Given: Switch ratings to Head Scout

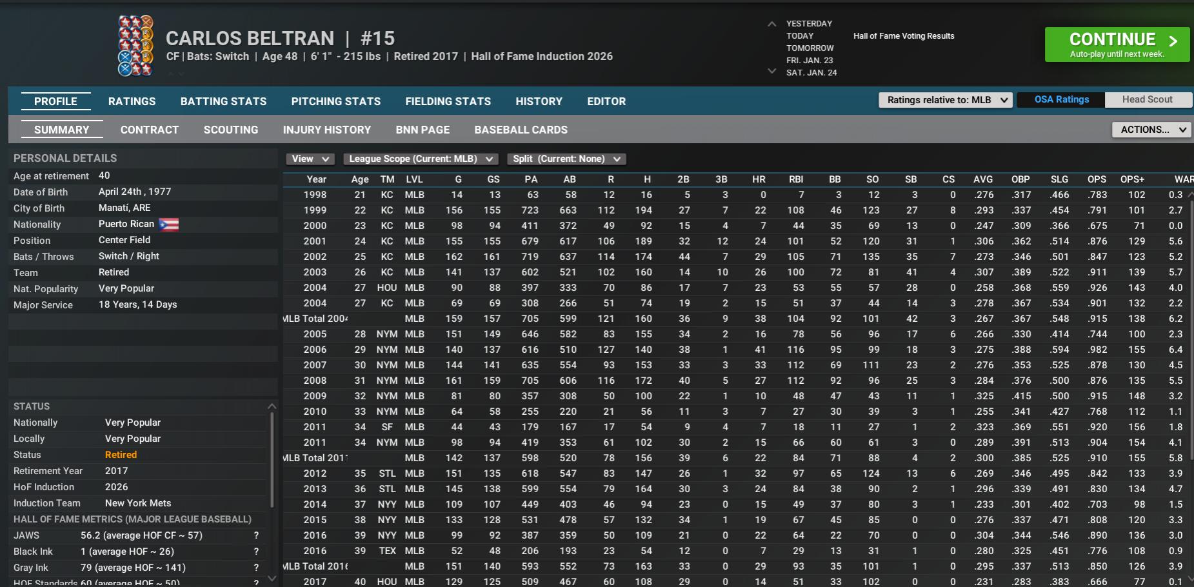Looking at the screenshot, I should click(x=1147, y=99).
